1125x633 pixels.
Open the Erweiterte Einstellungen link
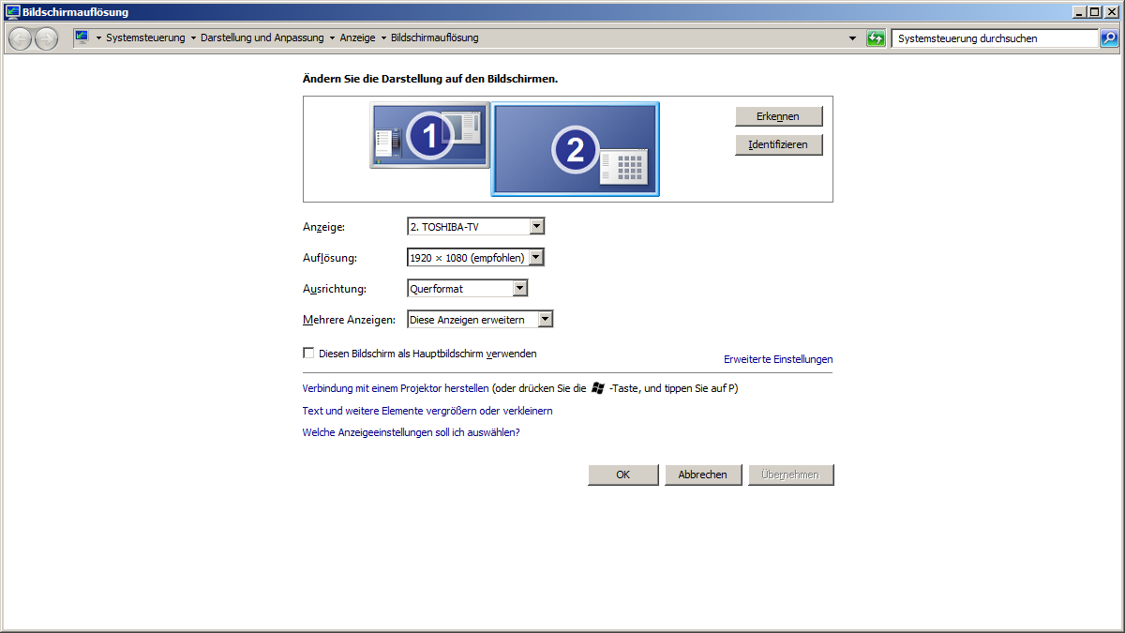coord(778,359)
